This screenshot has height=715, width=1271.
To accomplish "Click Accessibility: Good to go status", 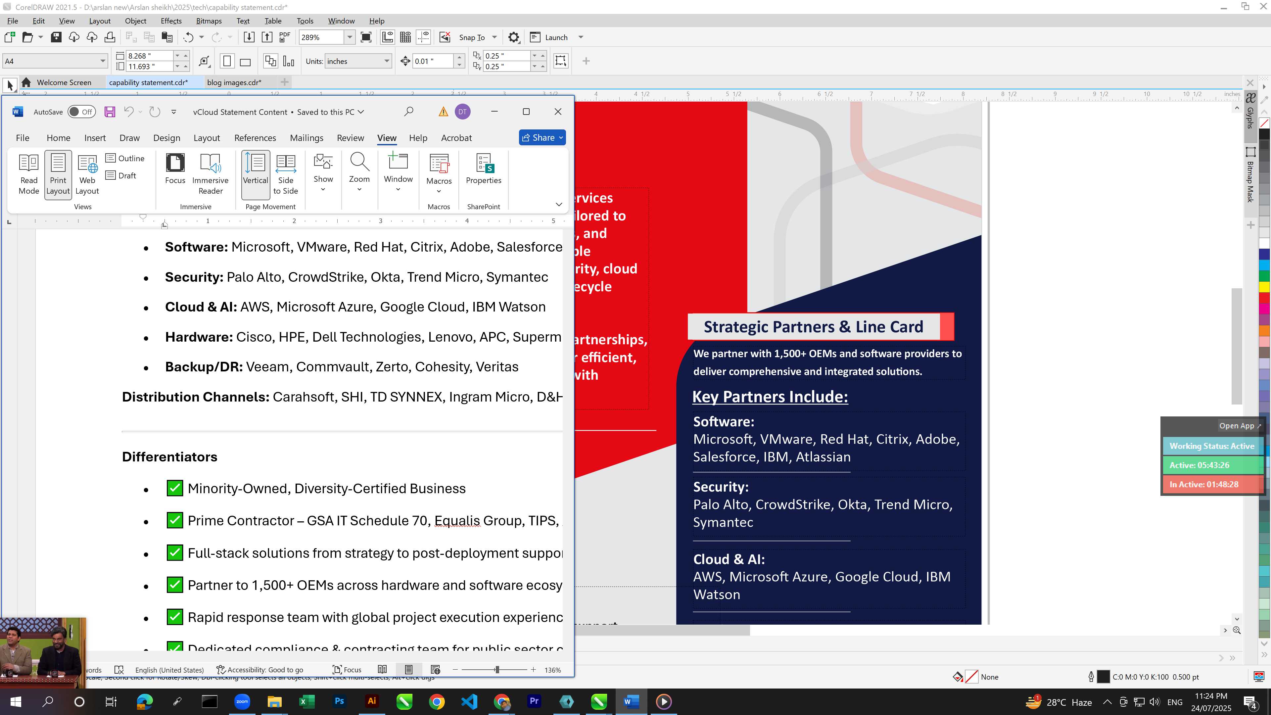I will (x=260, y=670).
